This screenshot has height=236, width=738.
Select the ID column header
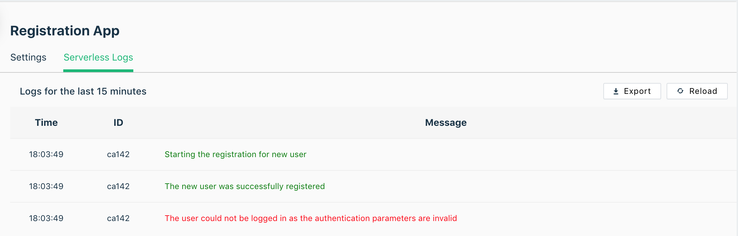coord(118,122)
